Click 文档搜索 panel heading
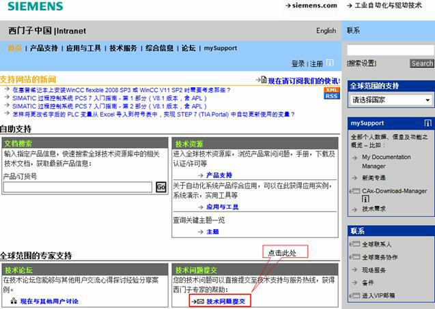The image size is (435, 309). point(18,143)
